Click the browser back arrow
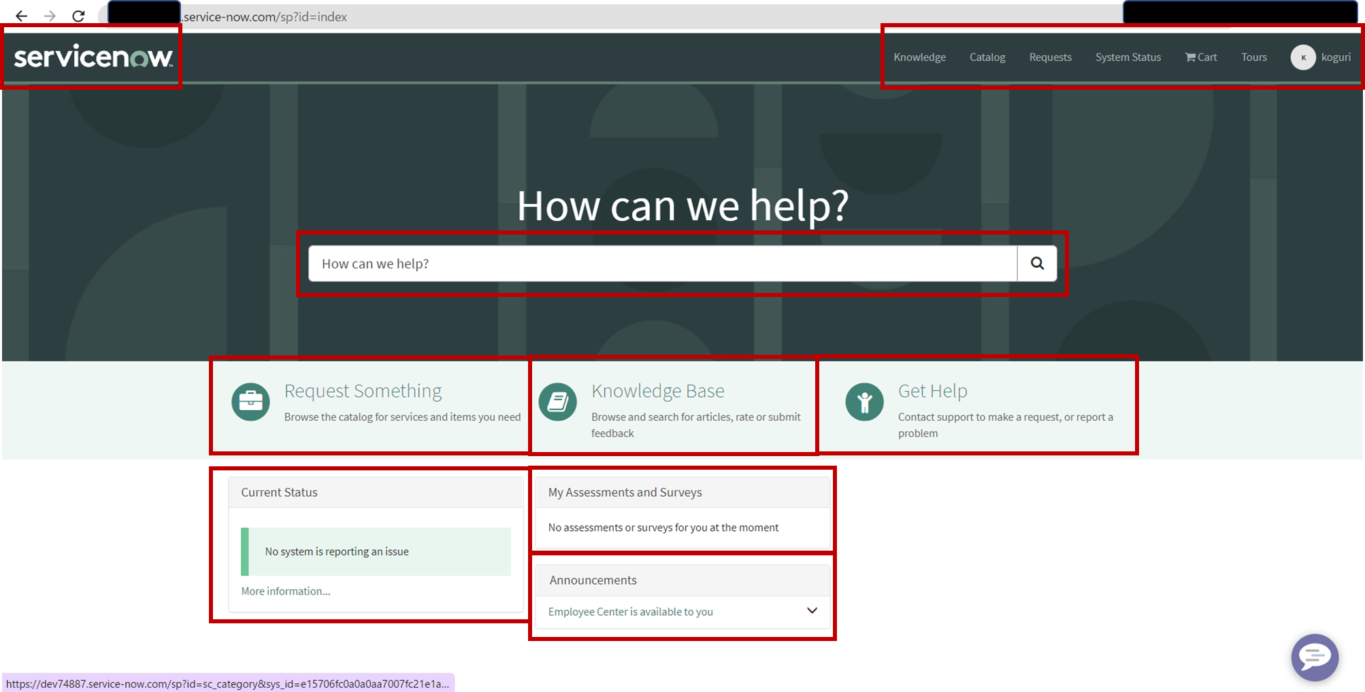The image size is (1365, 692). (22, 16)
